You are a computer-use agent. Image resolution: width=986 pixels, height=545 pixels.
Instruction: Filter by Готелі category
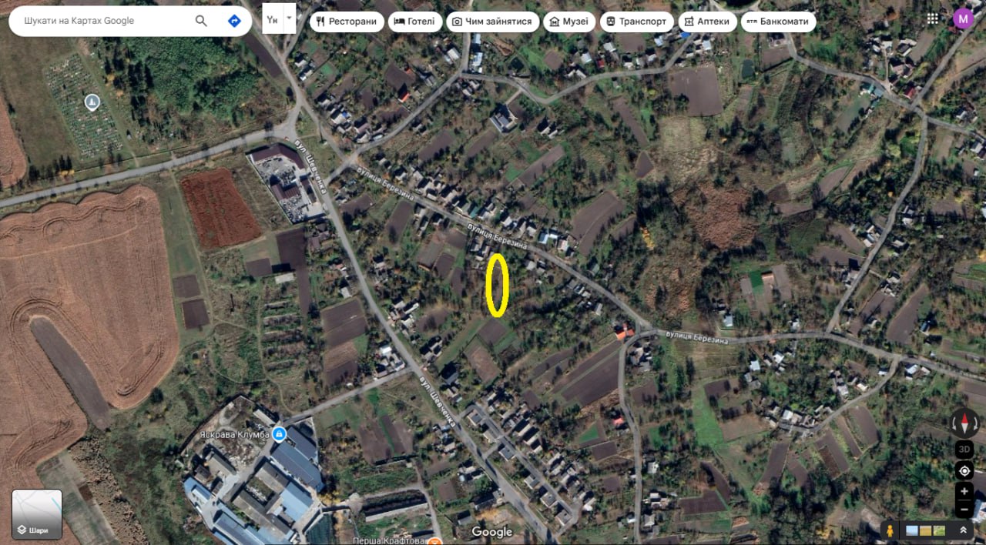point(415,22)
